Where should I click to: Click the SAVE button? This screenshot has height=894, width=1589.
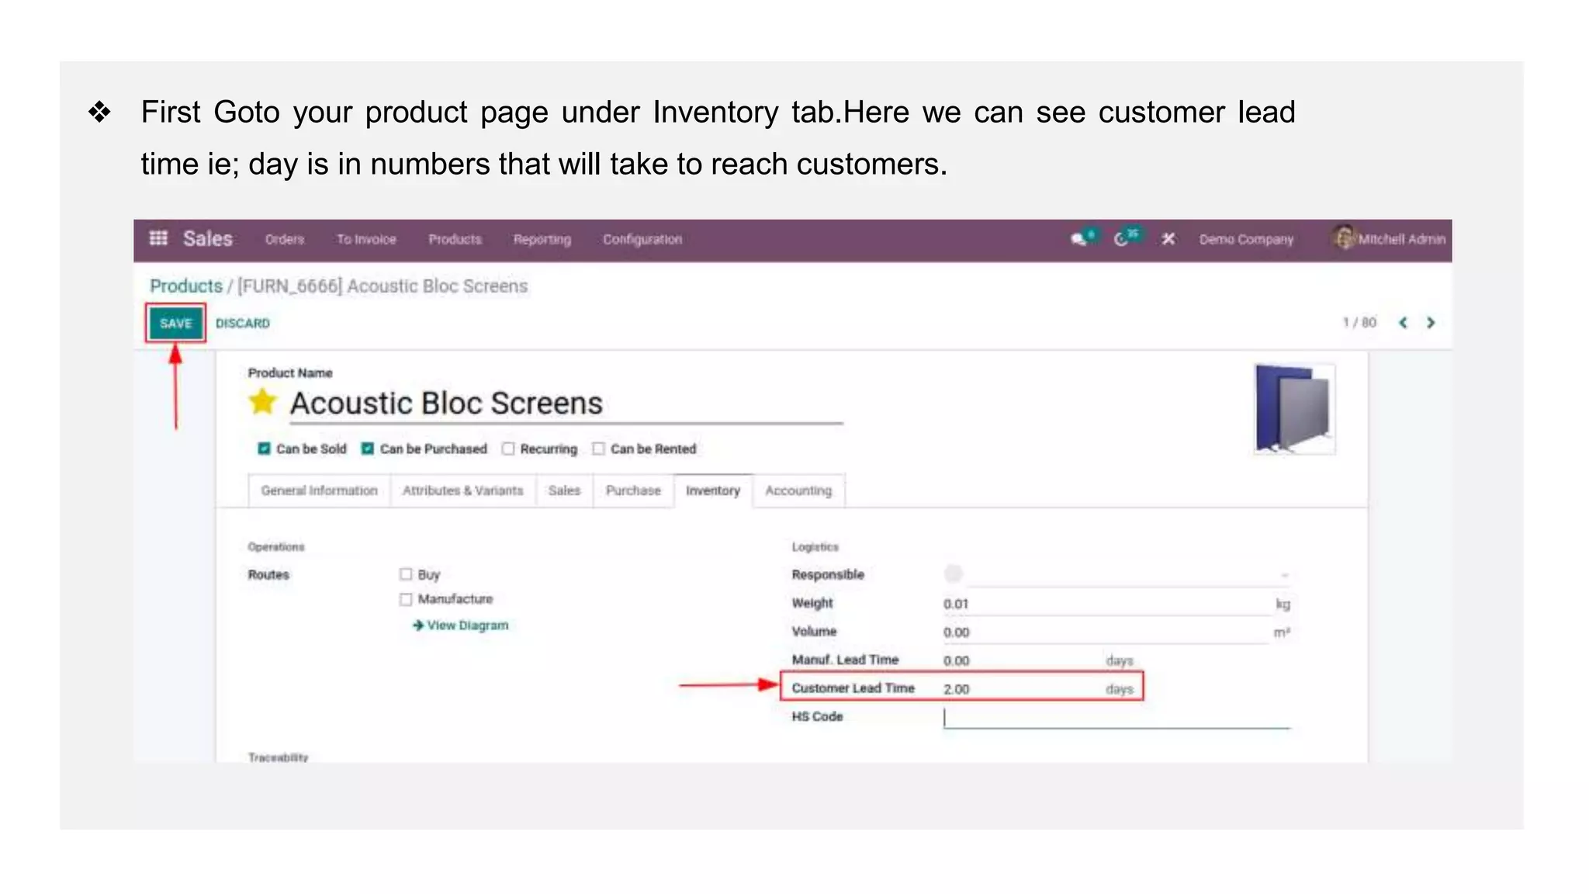point(175,323)
